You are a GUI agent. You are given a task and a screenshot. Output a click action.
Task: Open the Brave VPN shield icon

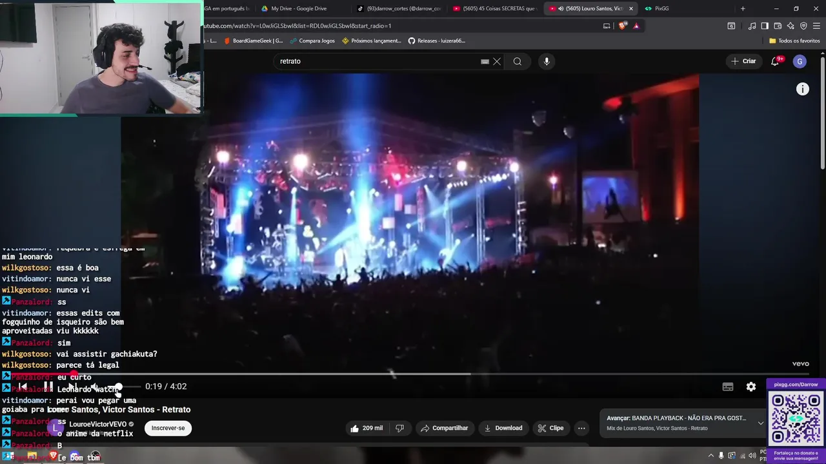(803, 26)
